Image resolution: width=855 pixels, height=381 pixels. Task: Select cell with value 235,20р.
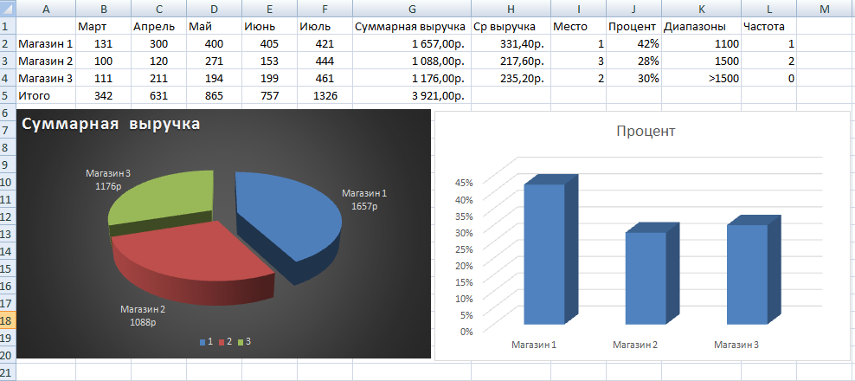(511, 79)
